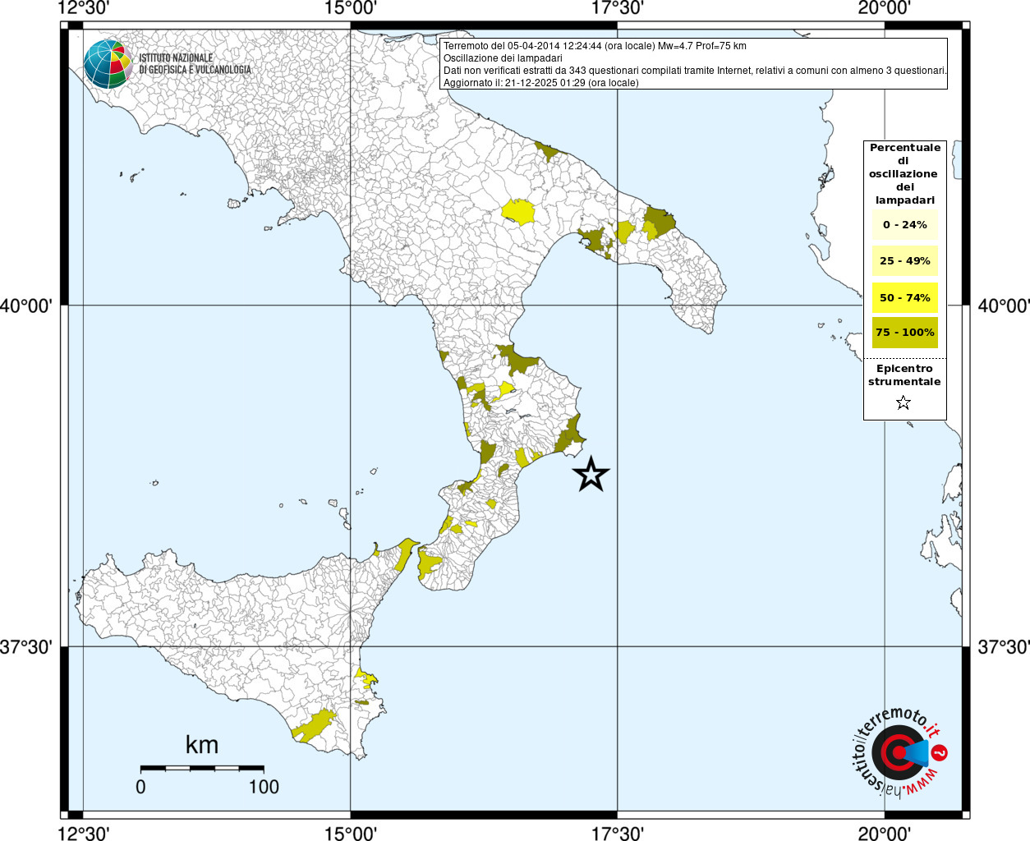Image resolution: width=1030 pixels, height=841 pixels.
Task: Click the haisentitoilterremoto.it target logo
Action: tap(898, 752)
